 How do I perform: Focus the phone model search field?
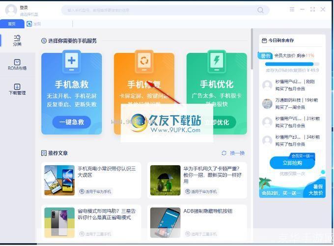tap(166, 10)
